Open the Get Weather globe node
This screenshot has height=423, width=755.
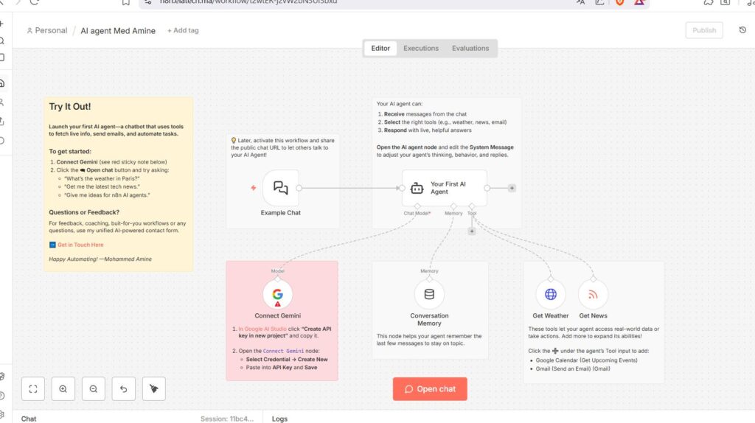click(x=550, y=294)
